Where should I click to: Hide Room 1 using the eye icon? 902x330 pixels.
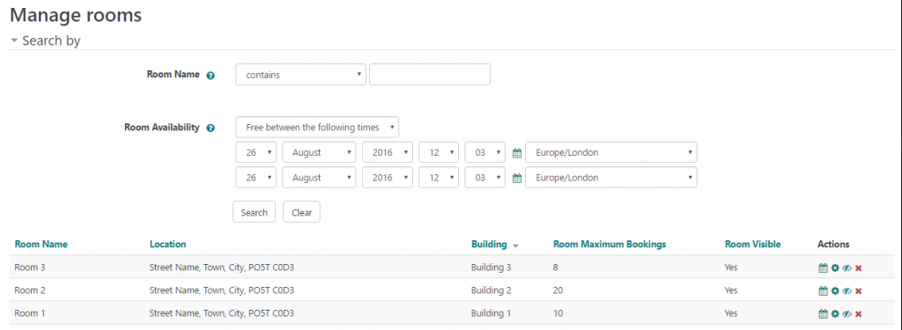point(847,314)
